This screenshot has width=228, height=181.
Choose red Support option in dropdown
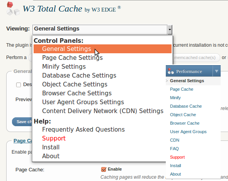pos(54,138)
